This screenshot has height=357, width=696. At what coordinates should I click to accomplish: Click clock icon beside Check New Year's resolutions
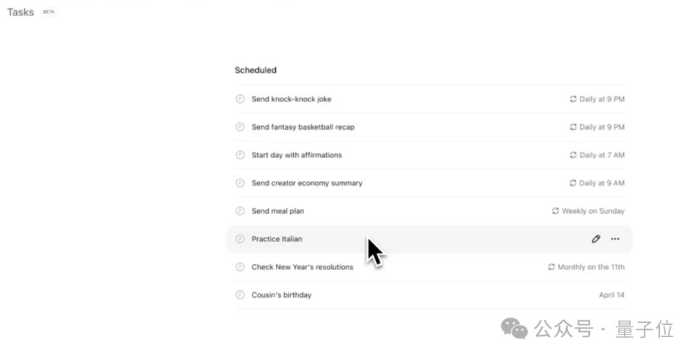pyautogui.click(x=240, y=267)
